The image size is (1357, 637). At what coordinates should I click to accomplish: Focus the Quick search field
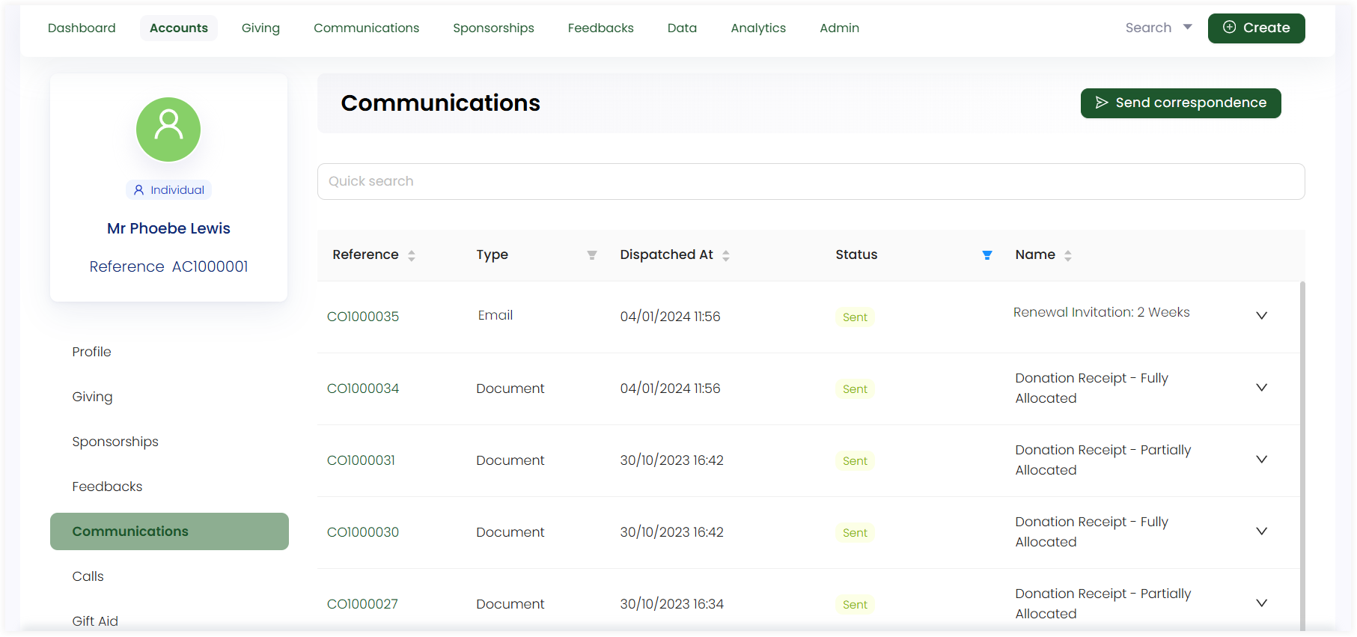tap(811, 181)
